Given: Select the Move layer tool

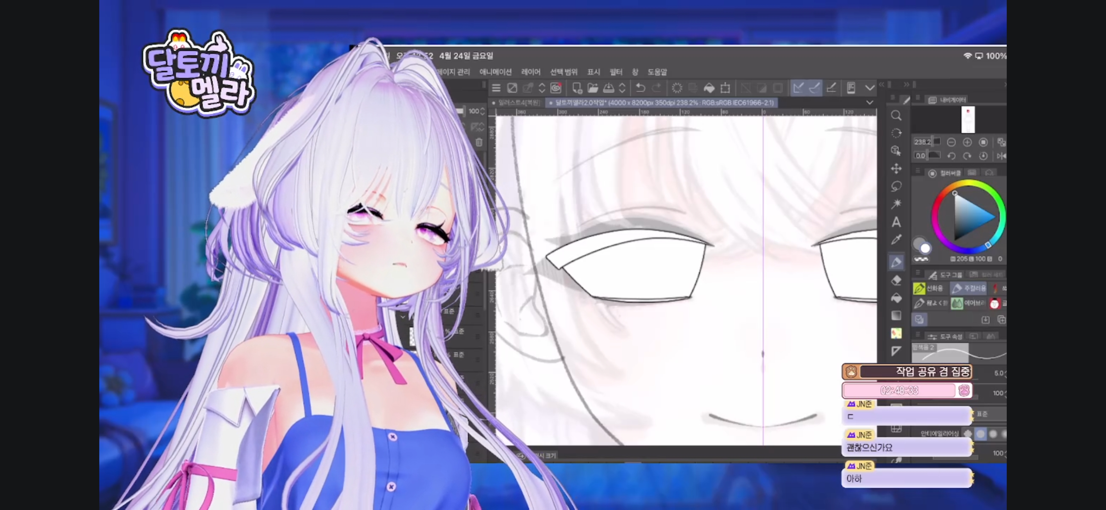Looking at the screenshot, I should tap(896, 169).
